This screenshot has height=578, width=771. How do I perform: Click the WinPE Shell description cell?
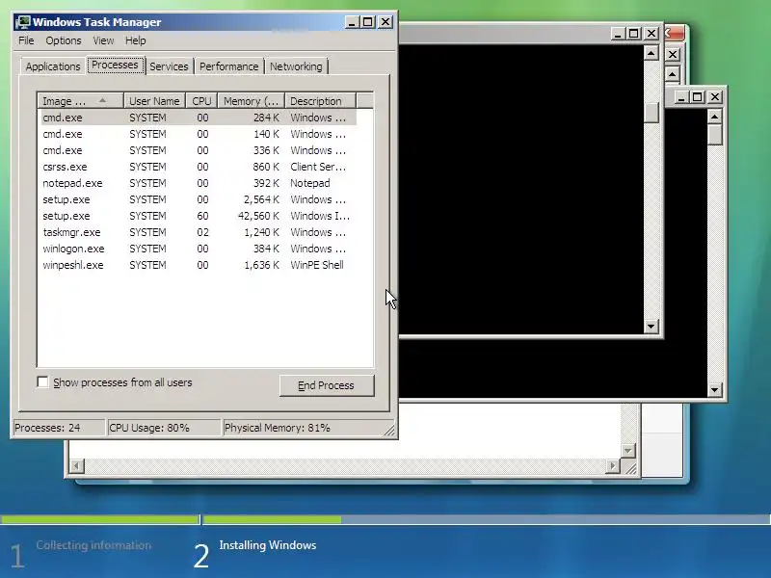pyautogui.click(x=317, y=265)
